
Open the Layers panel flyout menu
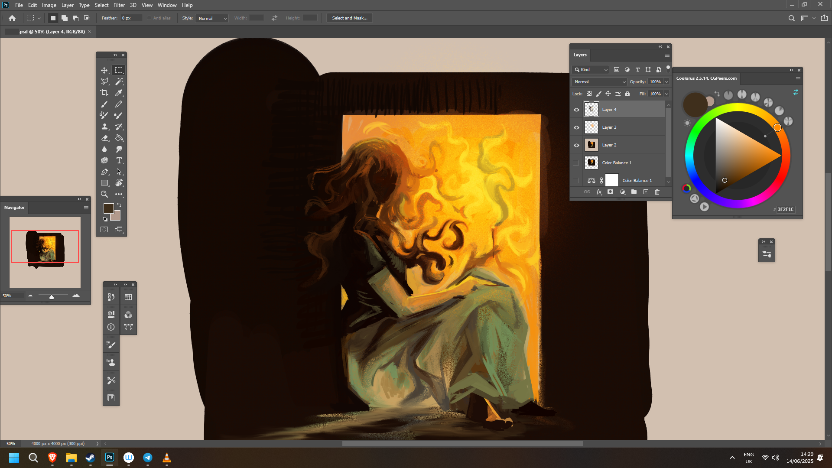tap(667, 55)
